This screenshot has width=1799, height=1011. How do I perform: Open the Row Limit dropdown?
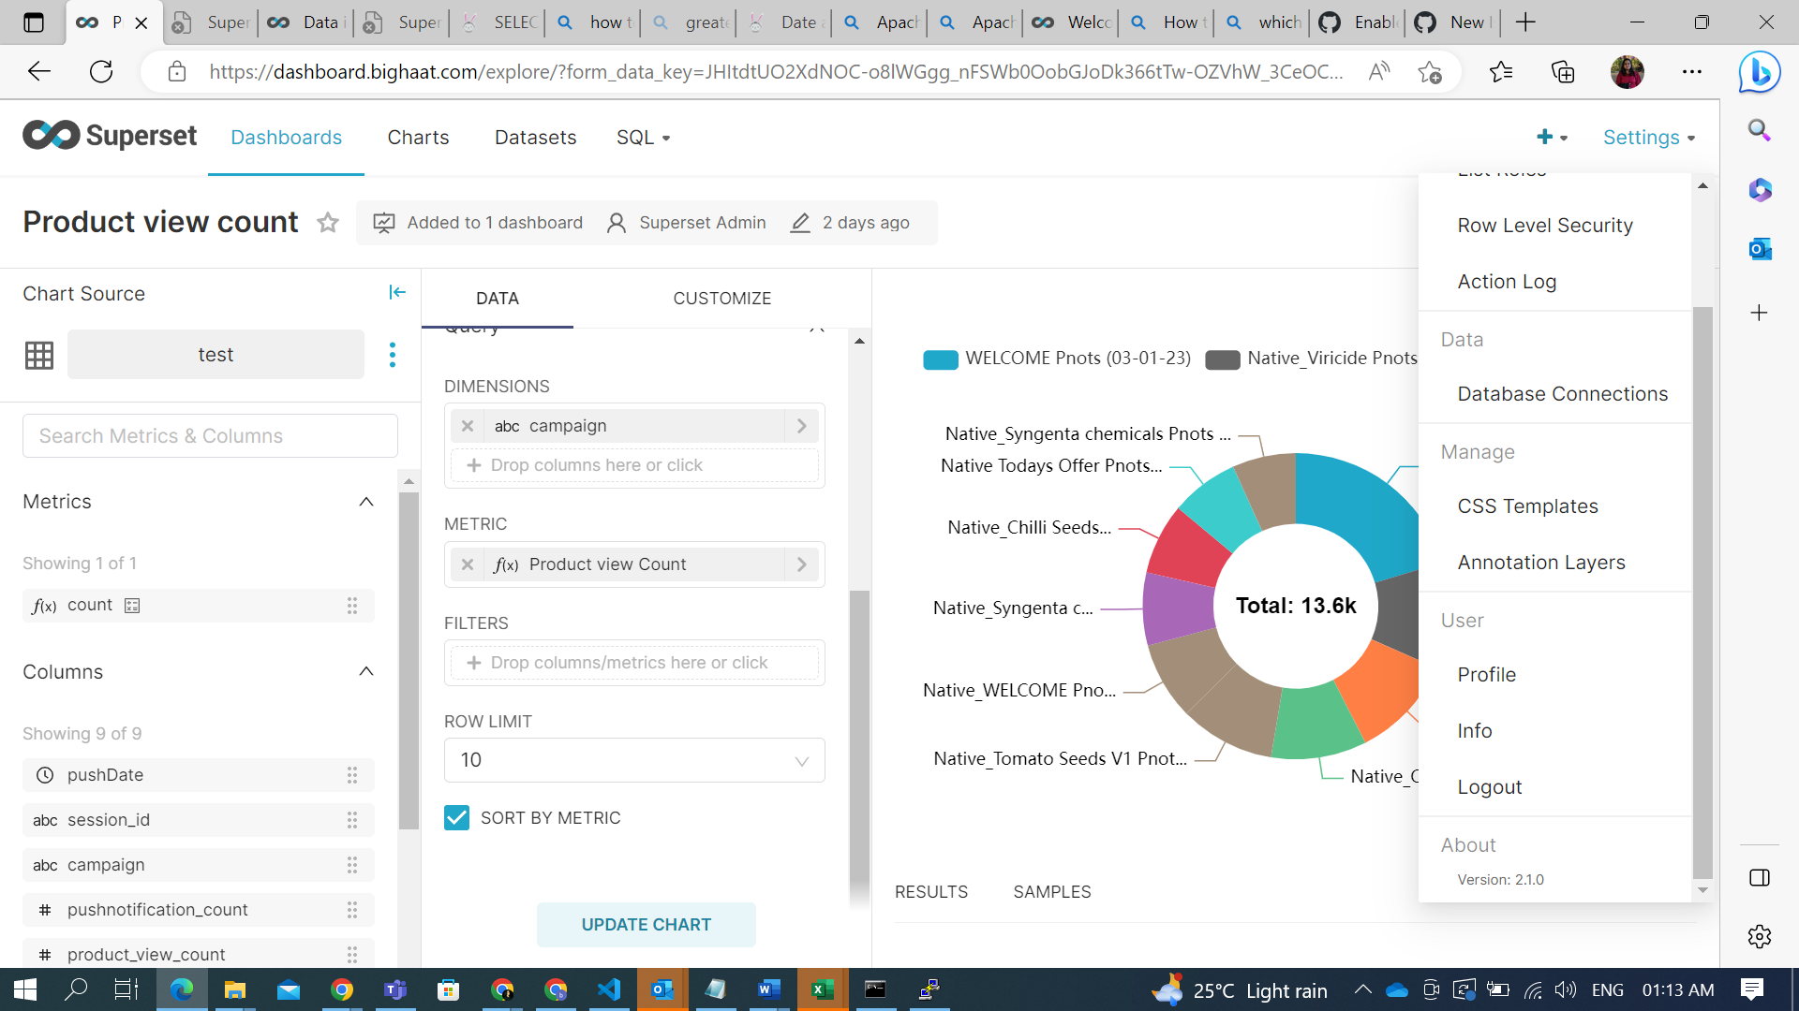[634, 760]
